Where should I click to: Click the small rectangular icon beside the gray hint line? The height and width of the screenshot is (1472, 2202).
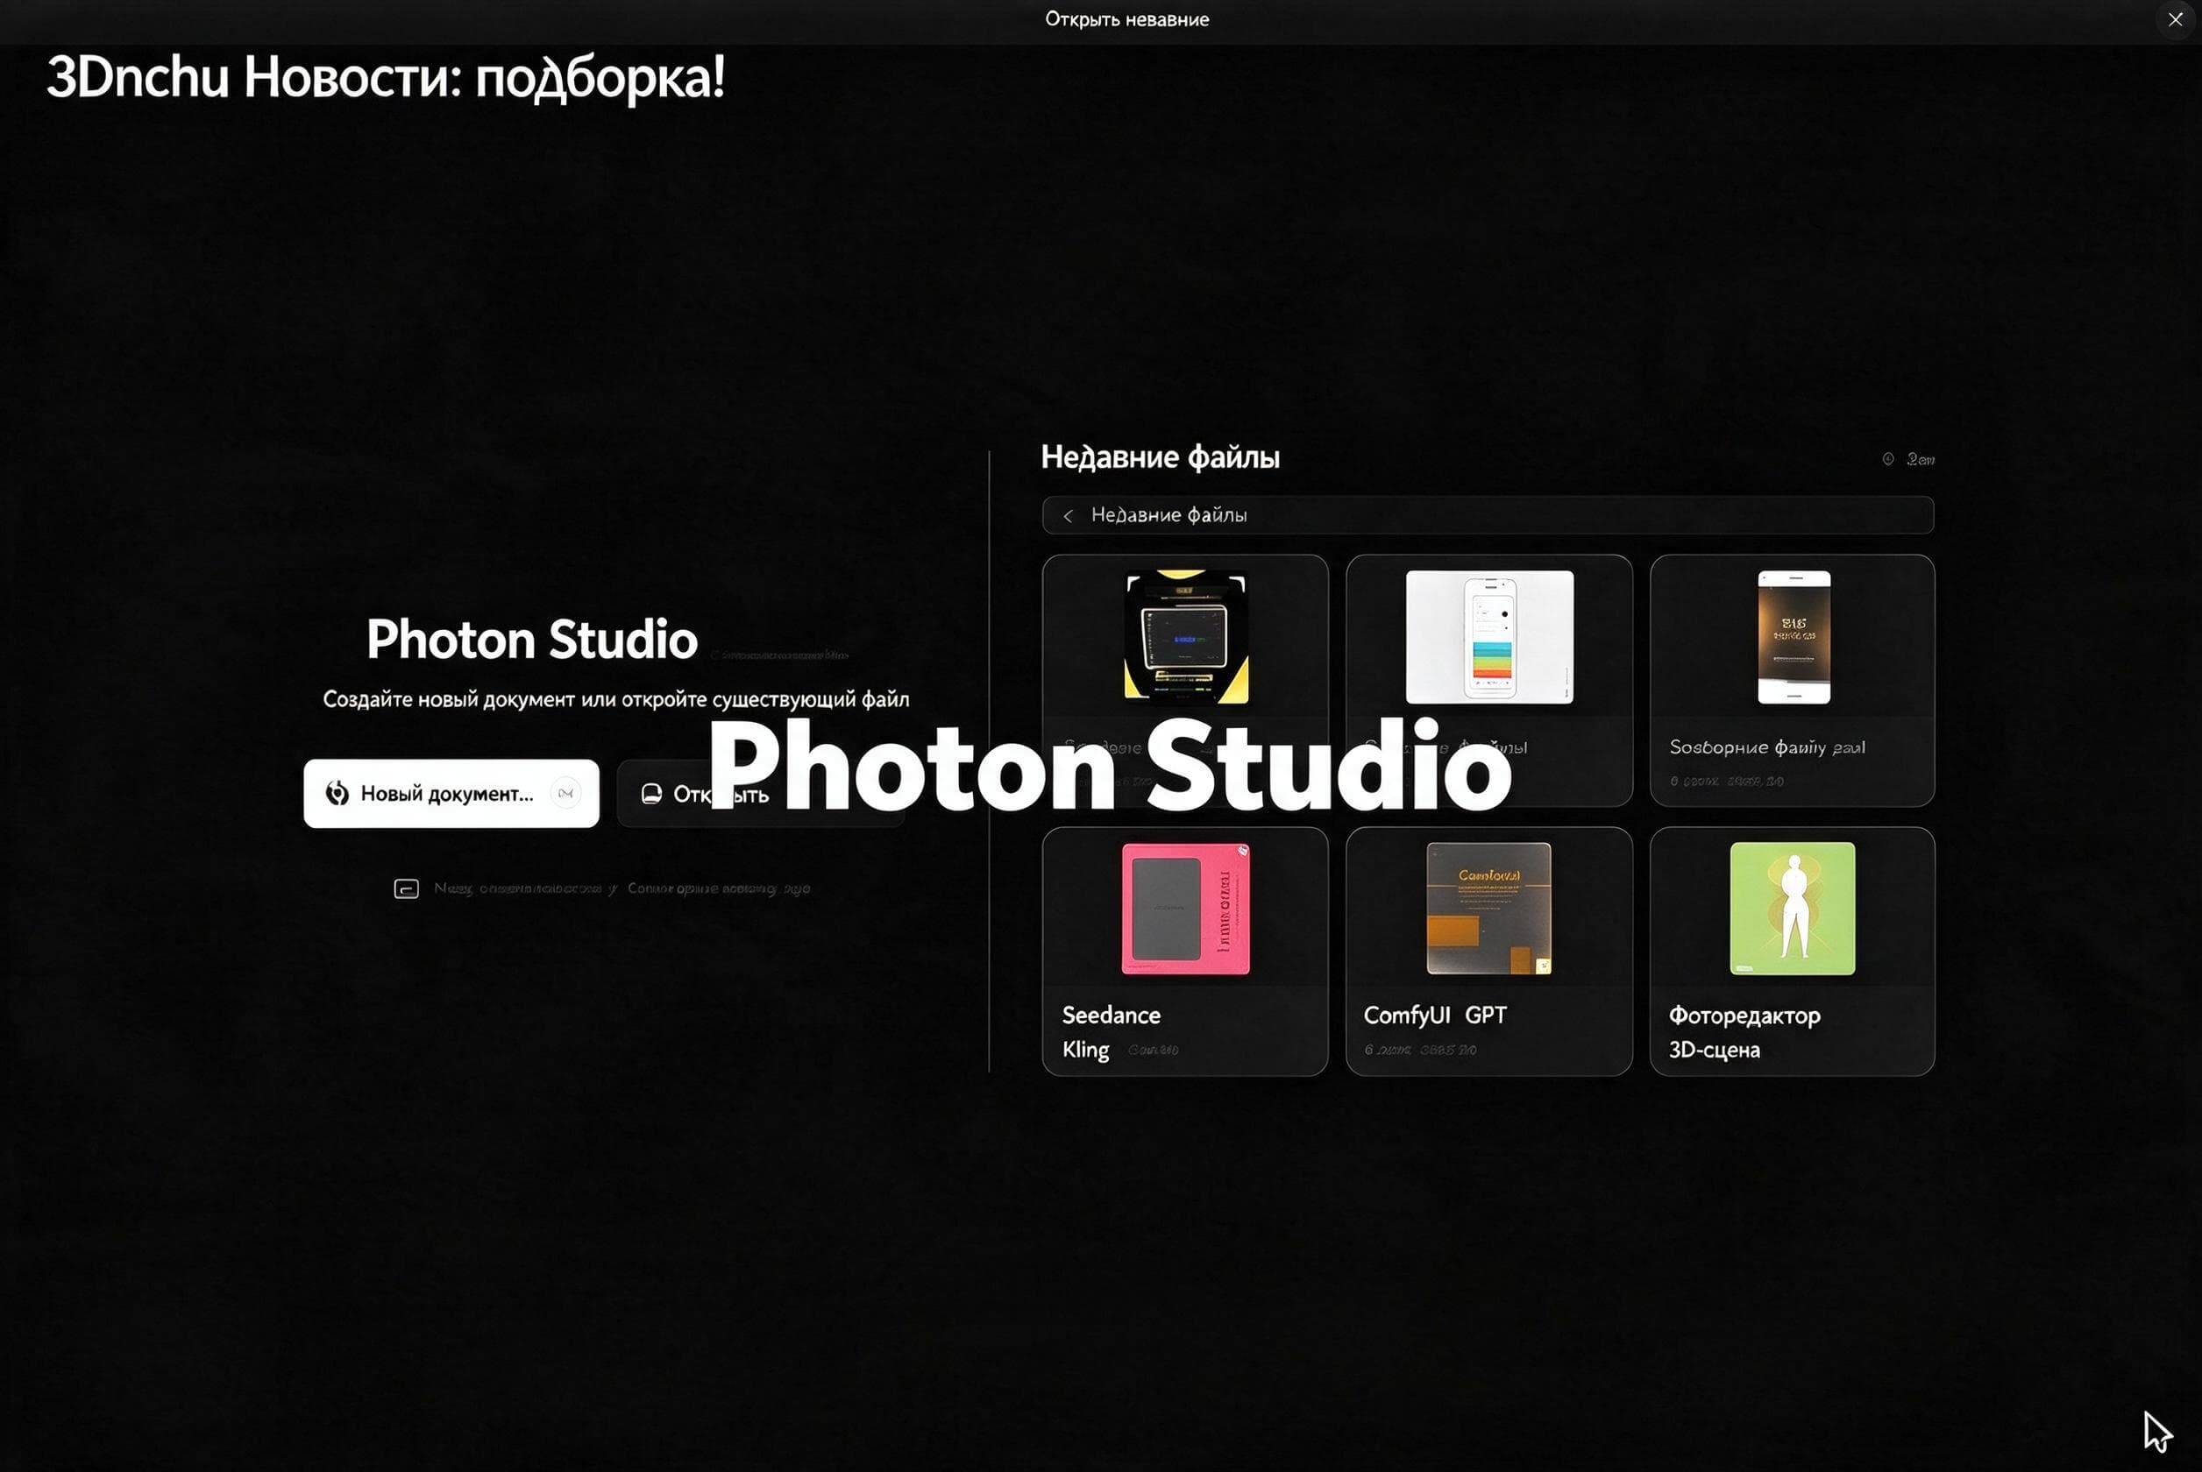point(406,888)
